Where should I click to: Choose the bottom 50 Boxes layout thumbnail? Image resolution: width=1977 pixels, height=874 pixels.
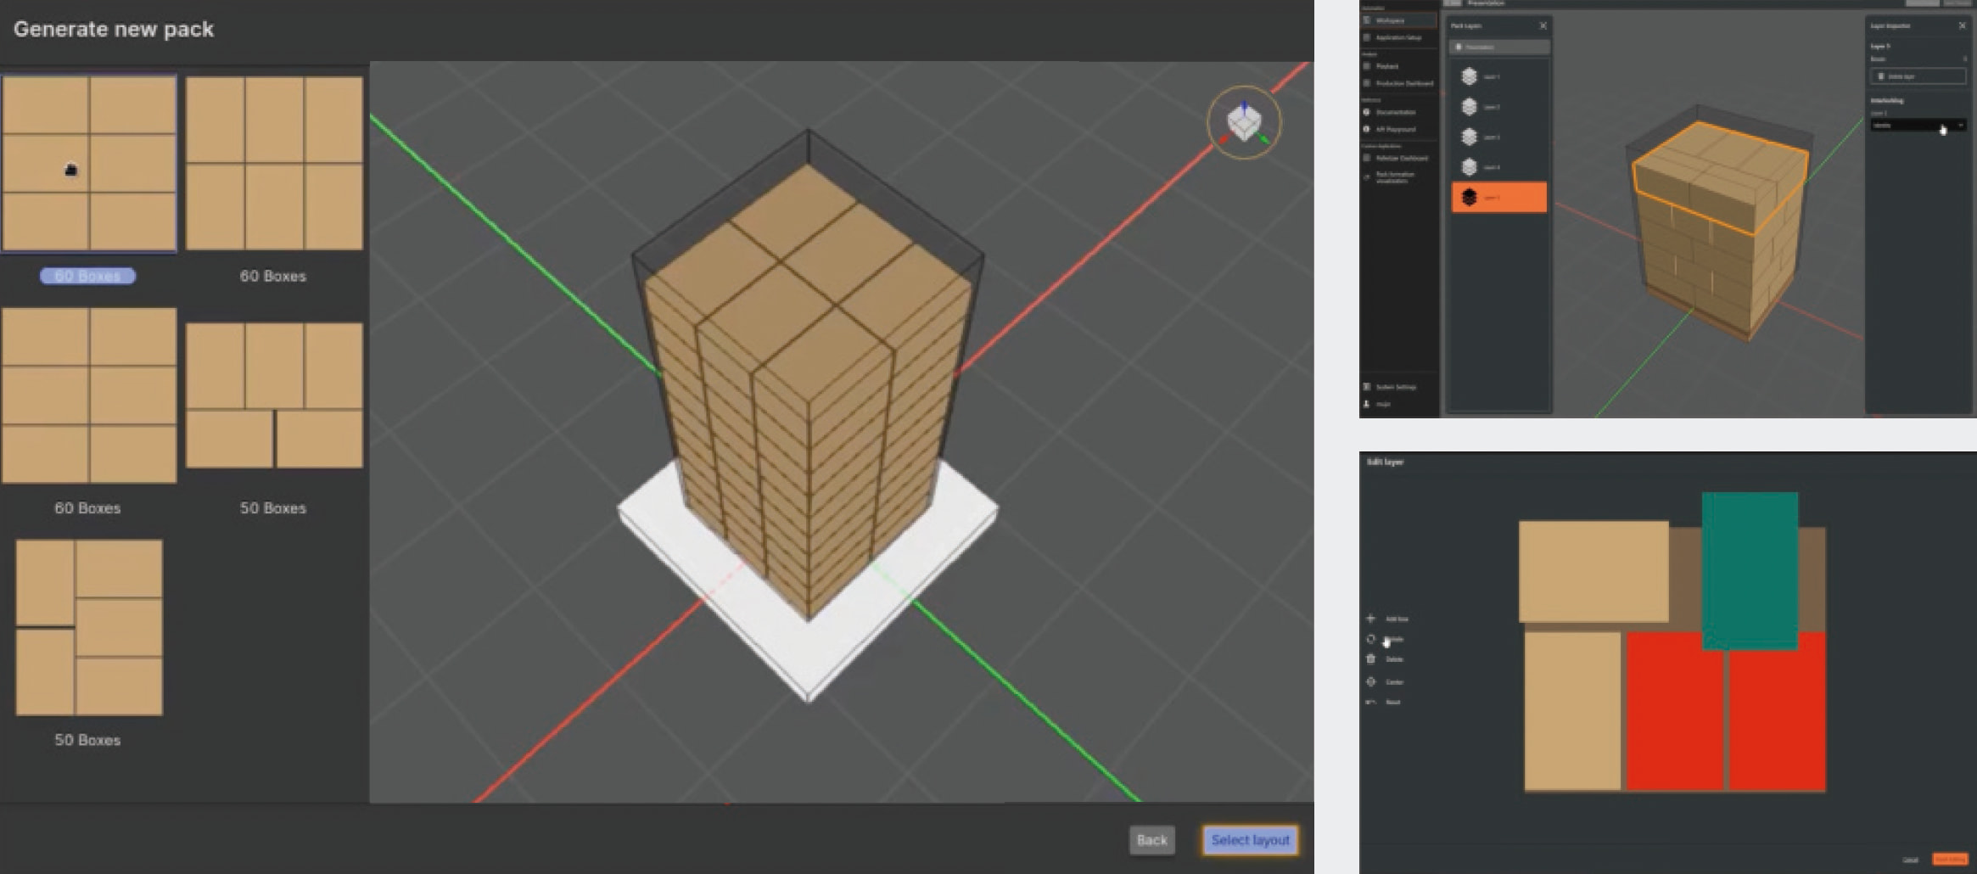[x=89, y=628]
